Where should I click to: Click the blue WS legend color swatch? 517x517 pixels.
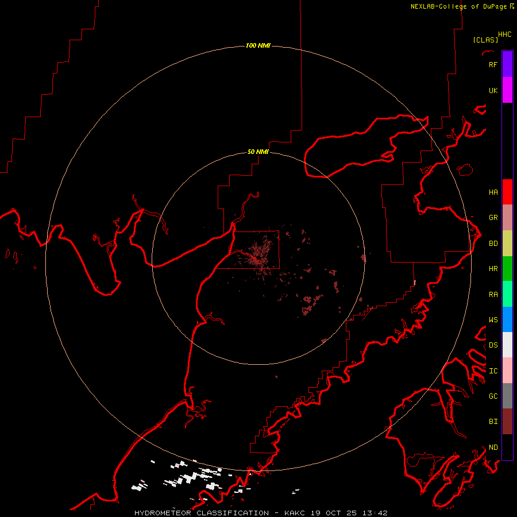click(507, 319)
